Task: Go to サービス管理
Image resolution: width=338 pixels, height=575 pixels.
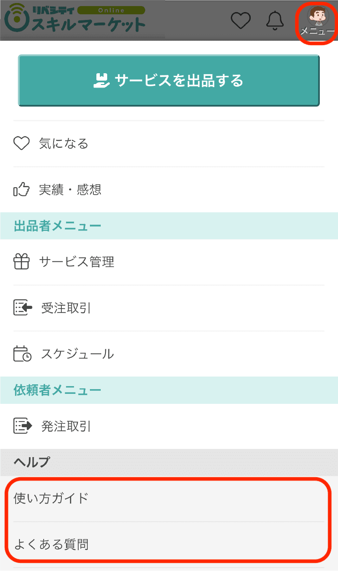Action: tap(77, 262)
